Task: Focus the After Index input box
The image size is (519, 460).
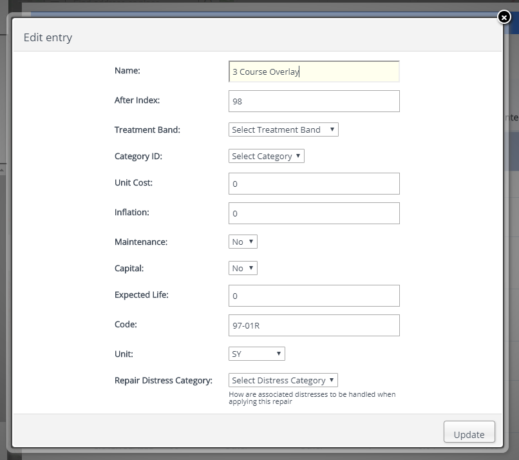Action: click(x=314, y=101)
